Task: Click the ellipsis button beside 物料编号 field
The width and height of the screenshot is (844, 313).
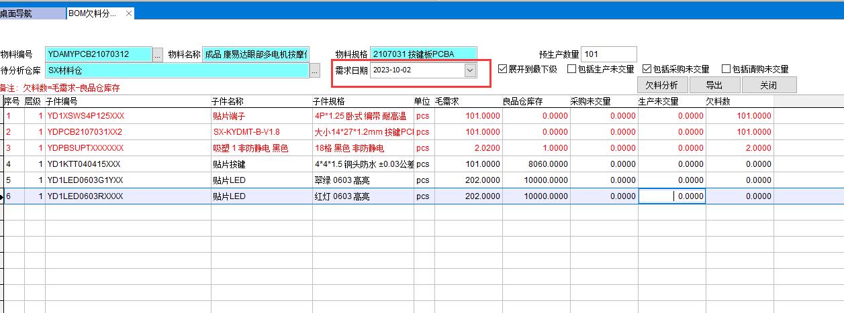Action: point(158,55)
